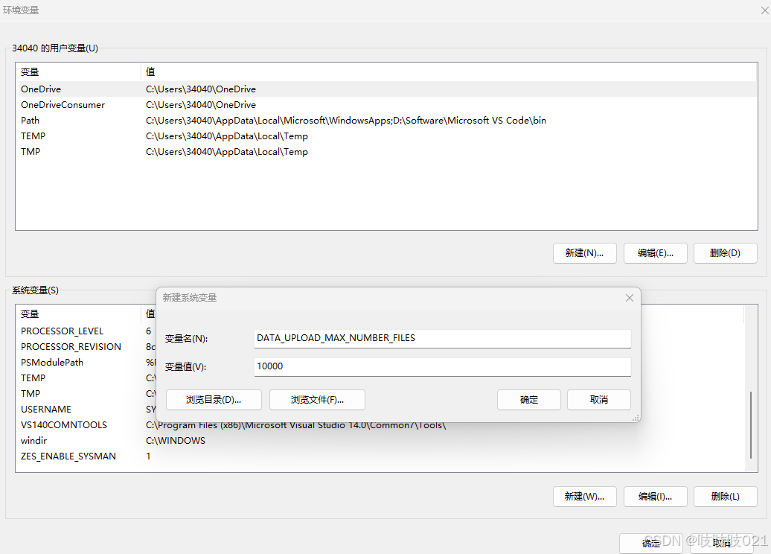
Task: Click 新建(N)... to add a new user variable
Action: [584, 253]
